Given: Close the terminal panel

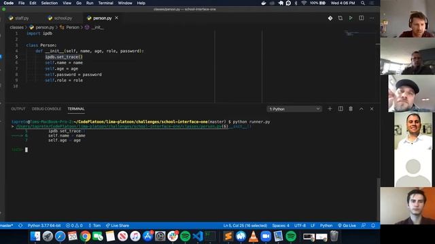Looking at the screenshot, I should click(x=372, y=109).
